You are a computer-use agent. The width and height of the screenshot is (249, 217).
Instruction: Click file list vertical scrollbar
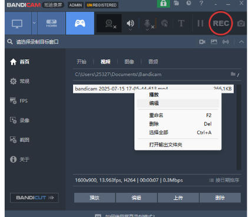coord(238,128)
